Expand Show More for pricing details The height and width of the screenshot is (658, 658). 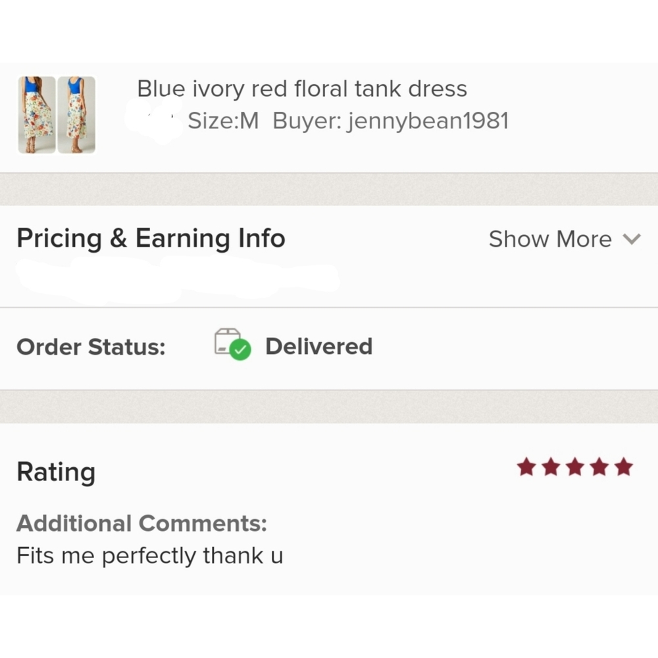pos(550,239)
